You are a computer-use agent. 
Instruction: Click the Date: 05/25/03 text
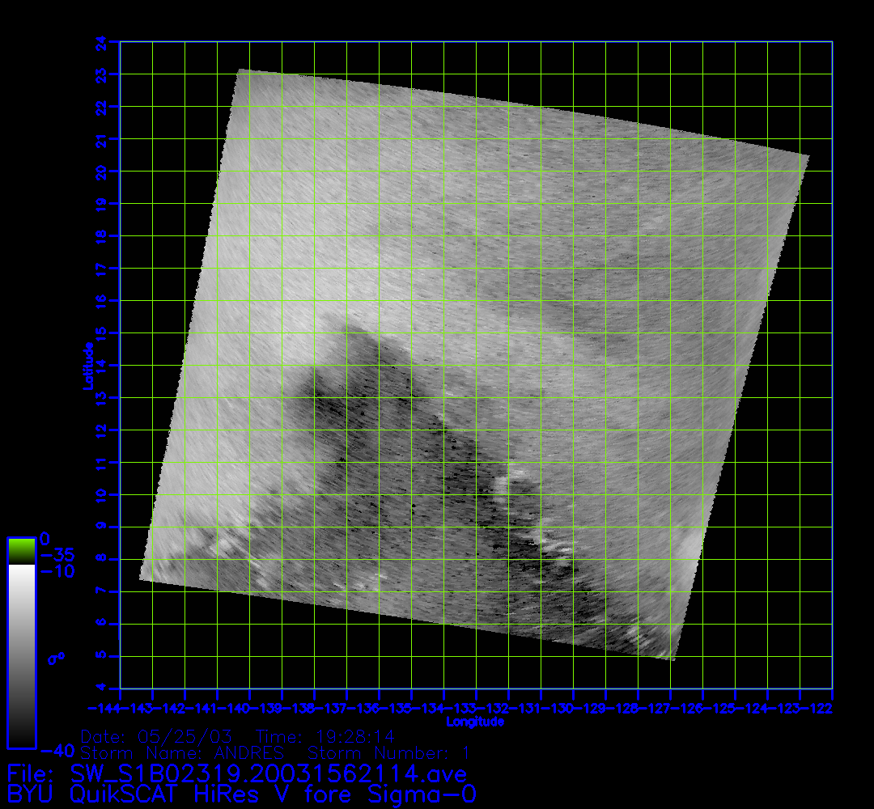pos(156,737)
